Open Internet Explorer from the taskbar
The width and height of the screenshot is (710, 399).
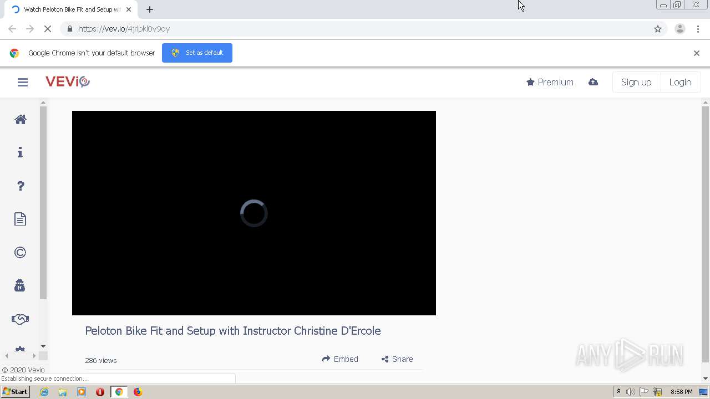coord(44,392)
